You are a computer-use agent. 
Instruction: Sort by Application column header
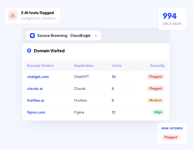click(84, 66)
